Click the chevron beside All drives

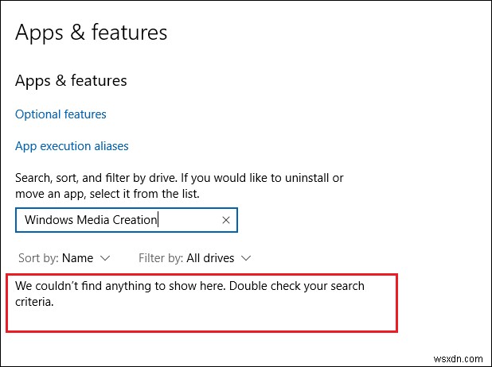point(245,258)
